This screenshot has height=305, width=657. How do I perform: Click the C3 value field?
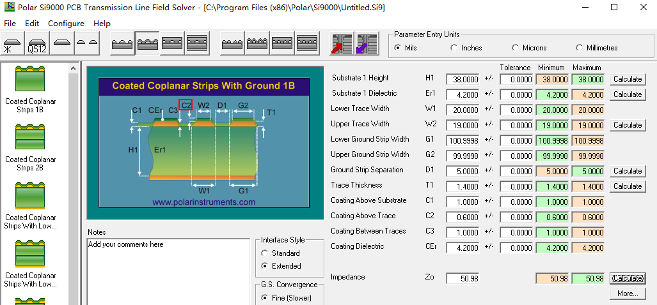click(x=463, y=233)
